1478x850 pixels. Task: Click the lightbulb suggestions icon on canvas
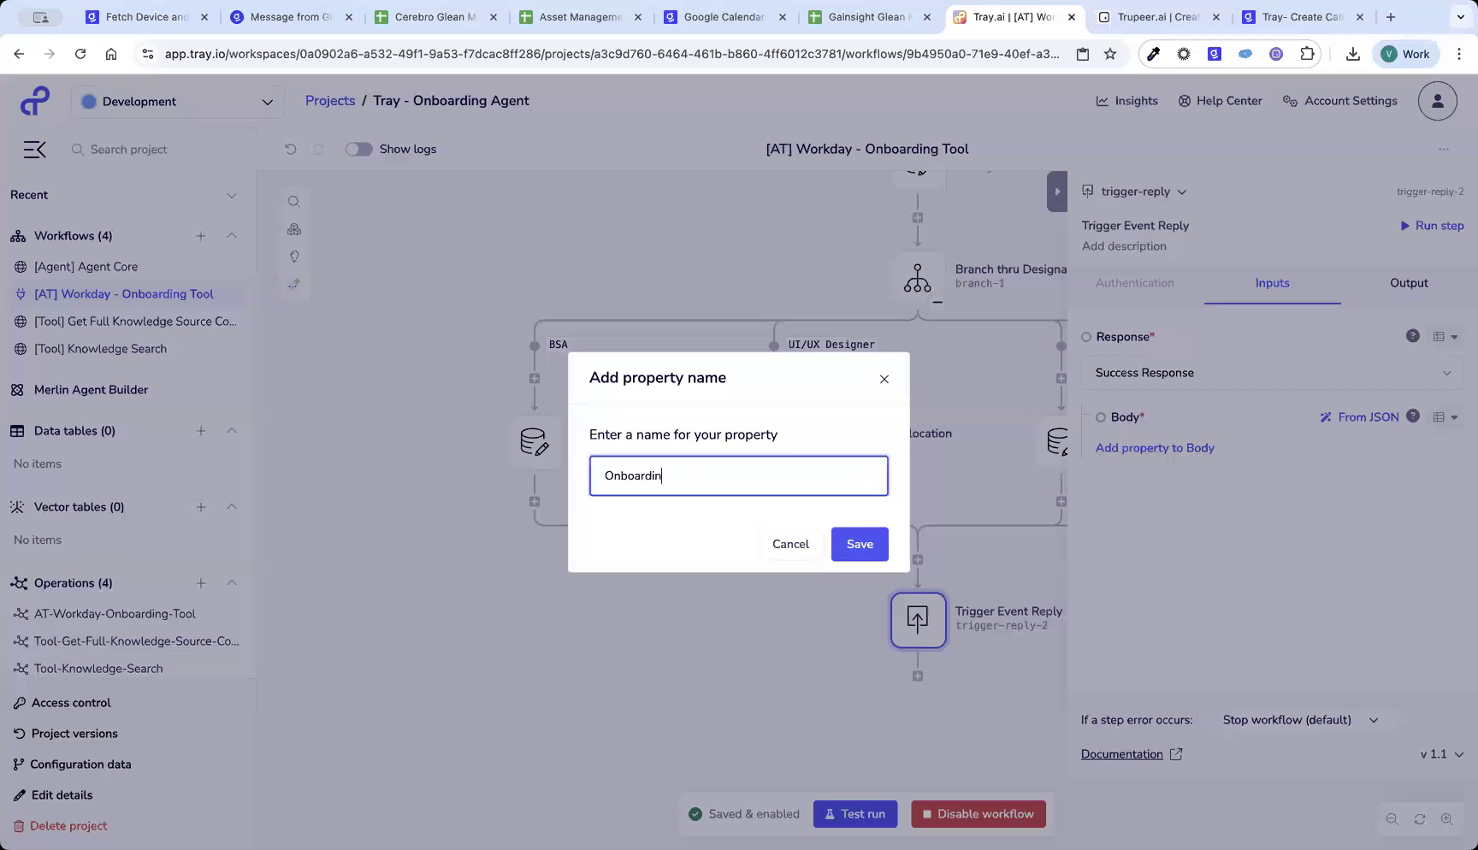tap(293, 256)
